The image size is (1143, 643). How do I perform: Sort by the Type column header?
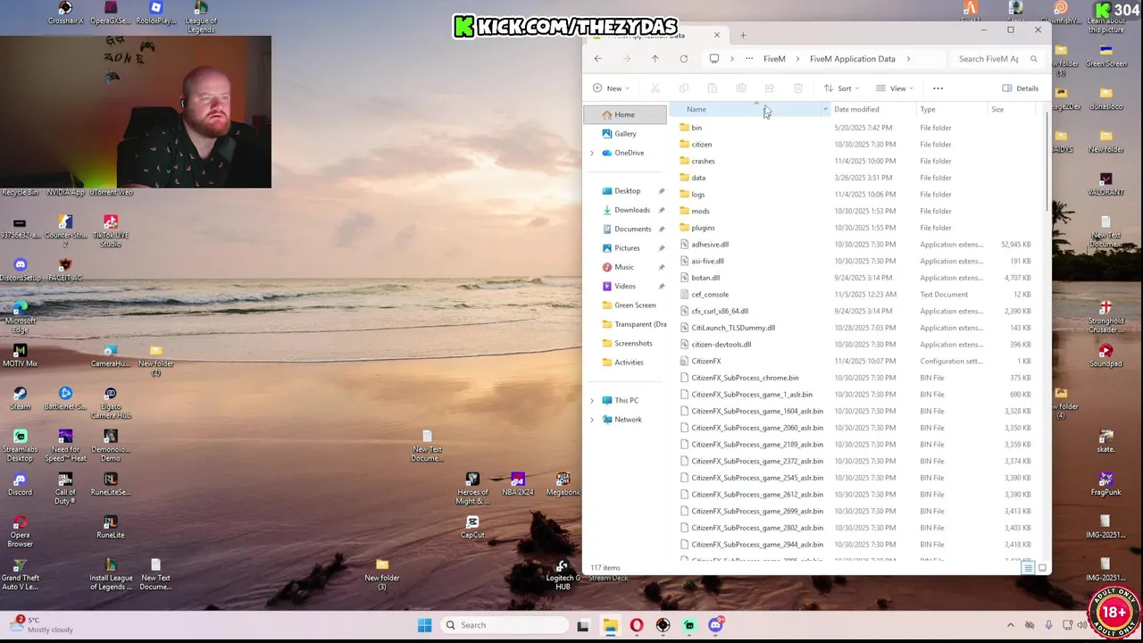(928, 109)
